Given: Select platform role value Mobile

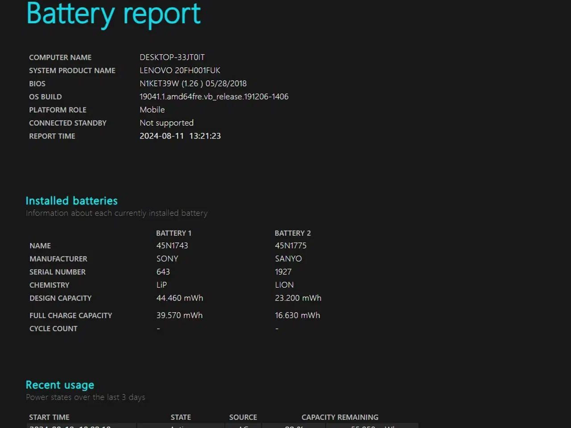Looking at the screenshot, I should (x=152, y=110).
